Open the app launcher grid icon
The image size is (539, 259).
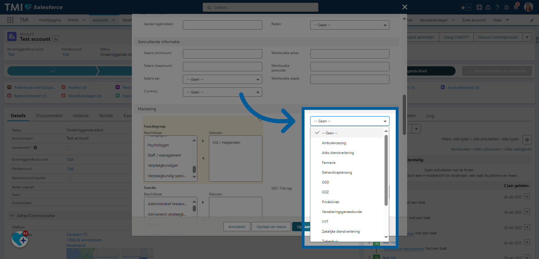(10, 20)
